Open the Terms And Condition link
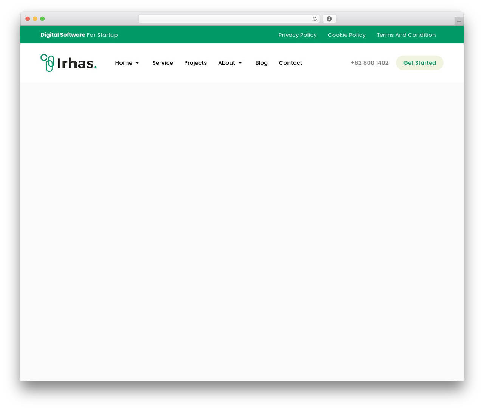The image size is (484, 410). pyautogui.click(x=406, y=35)
